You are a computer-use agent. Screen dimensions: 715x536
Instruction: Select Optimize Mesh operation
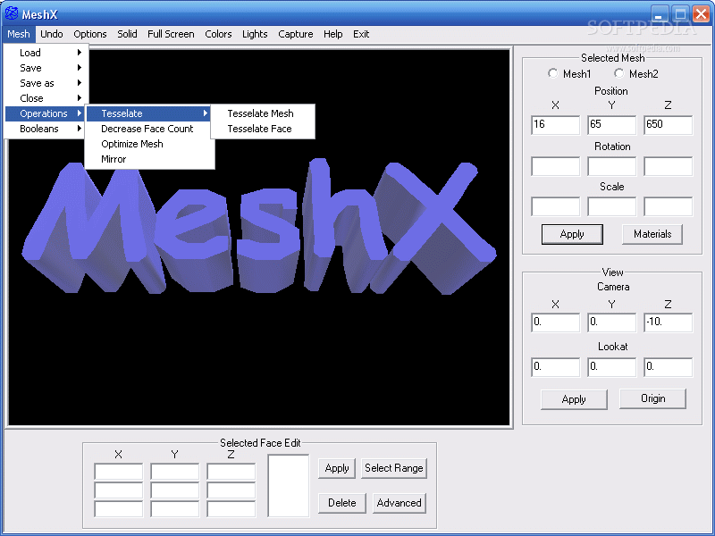[x=149, y=144]
